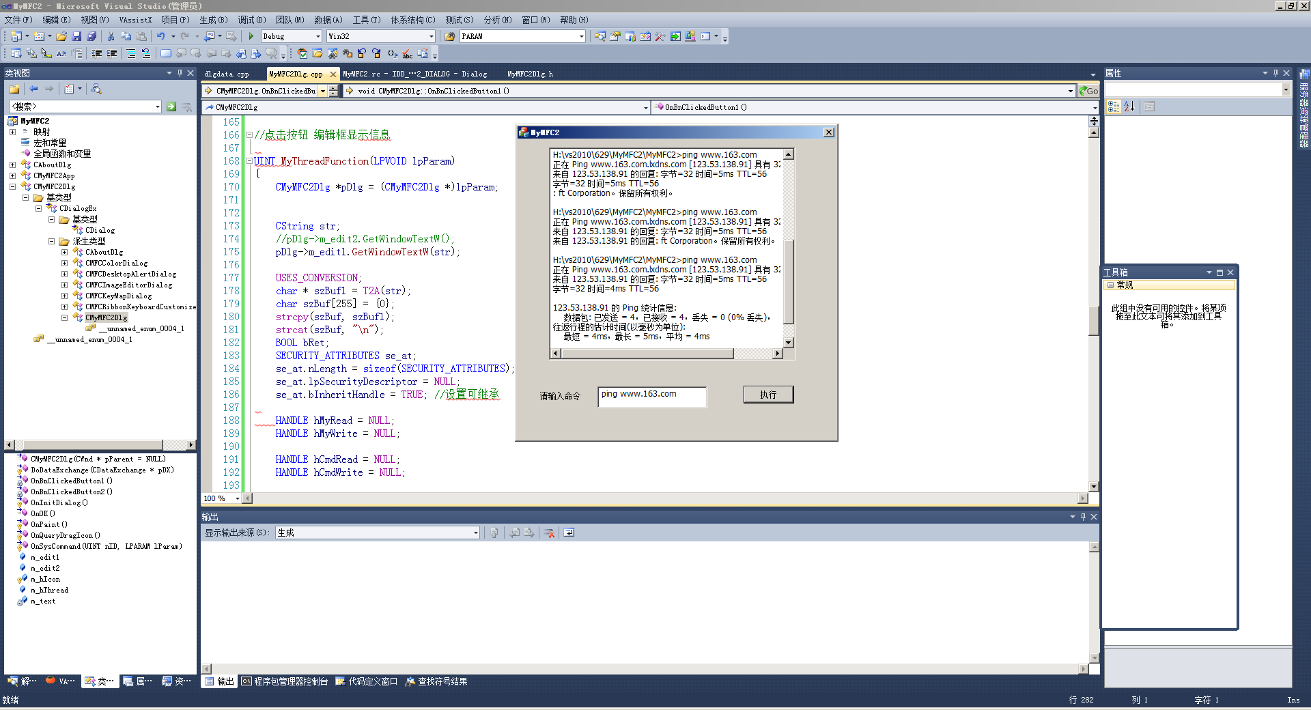Open the 文件(F) menu

(18, 20)
